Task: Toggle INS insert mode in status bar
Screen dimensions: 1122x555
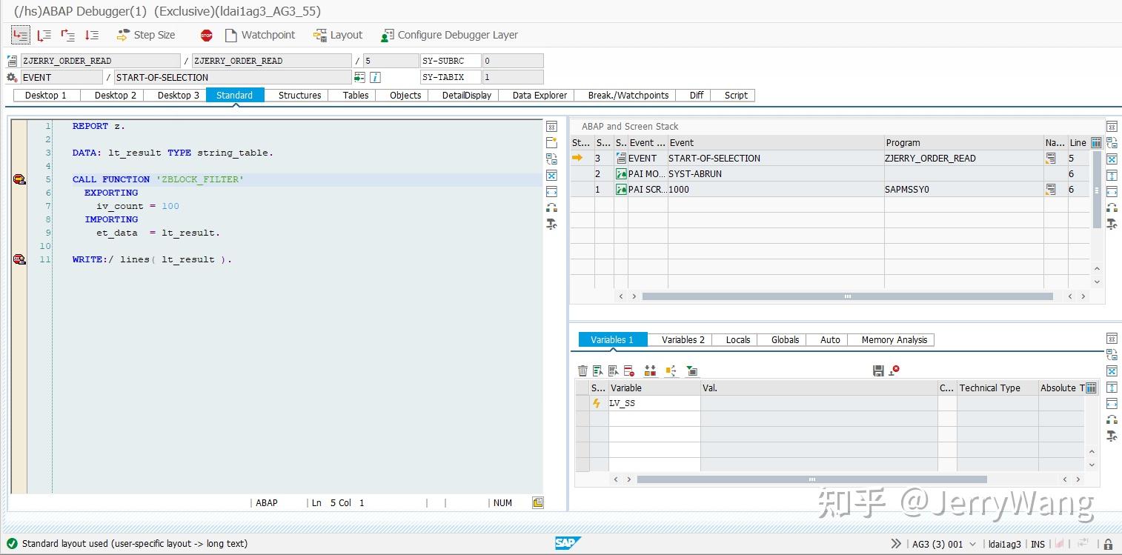Action: tap(1038, 544)
